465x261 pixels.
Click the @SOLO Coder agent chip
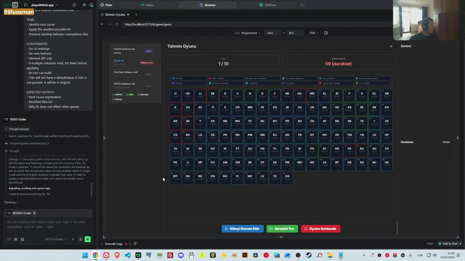click(x=21, y=213)
